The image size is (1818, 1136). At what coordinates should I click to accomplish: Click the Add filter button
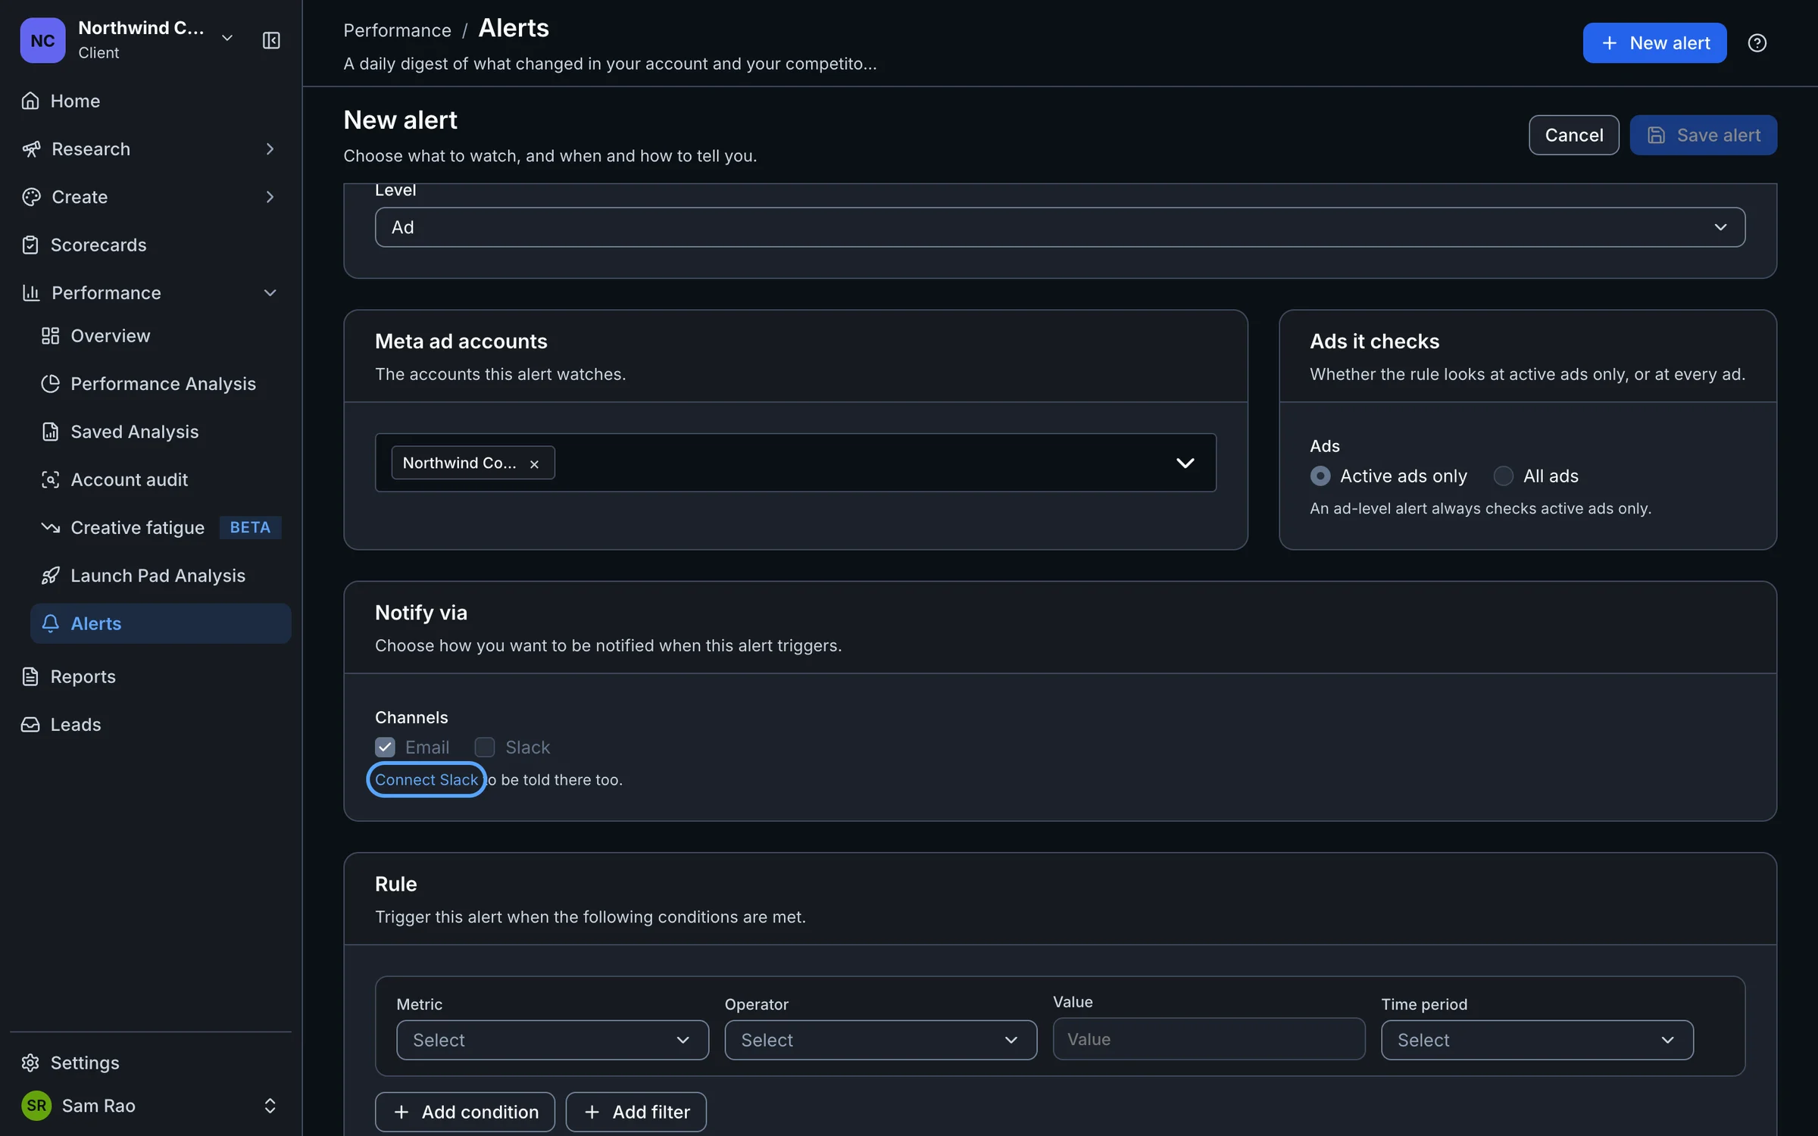[636, 1112]
